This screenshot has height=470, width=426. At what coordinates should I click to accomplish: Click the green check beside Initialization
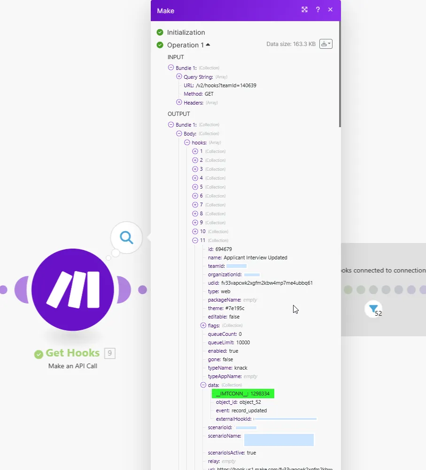click(x=160, y=32)
